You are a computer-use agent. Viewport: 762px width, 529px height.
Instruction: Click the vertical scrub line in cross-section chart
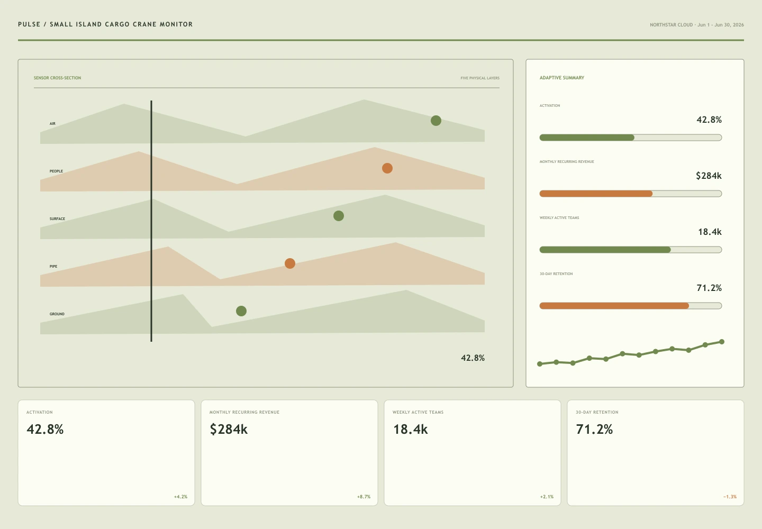(151, 221)
